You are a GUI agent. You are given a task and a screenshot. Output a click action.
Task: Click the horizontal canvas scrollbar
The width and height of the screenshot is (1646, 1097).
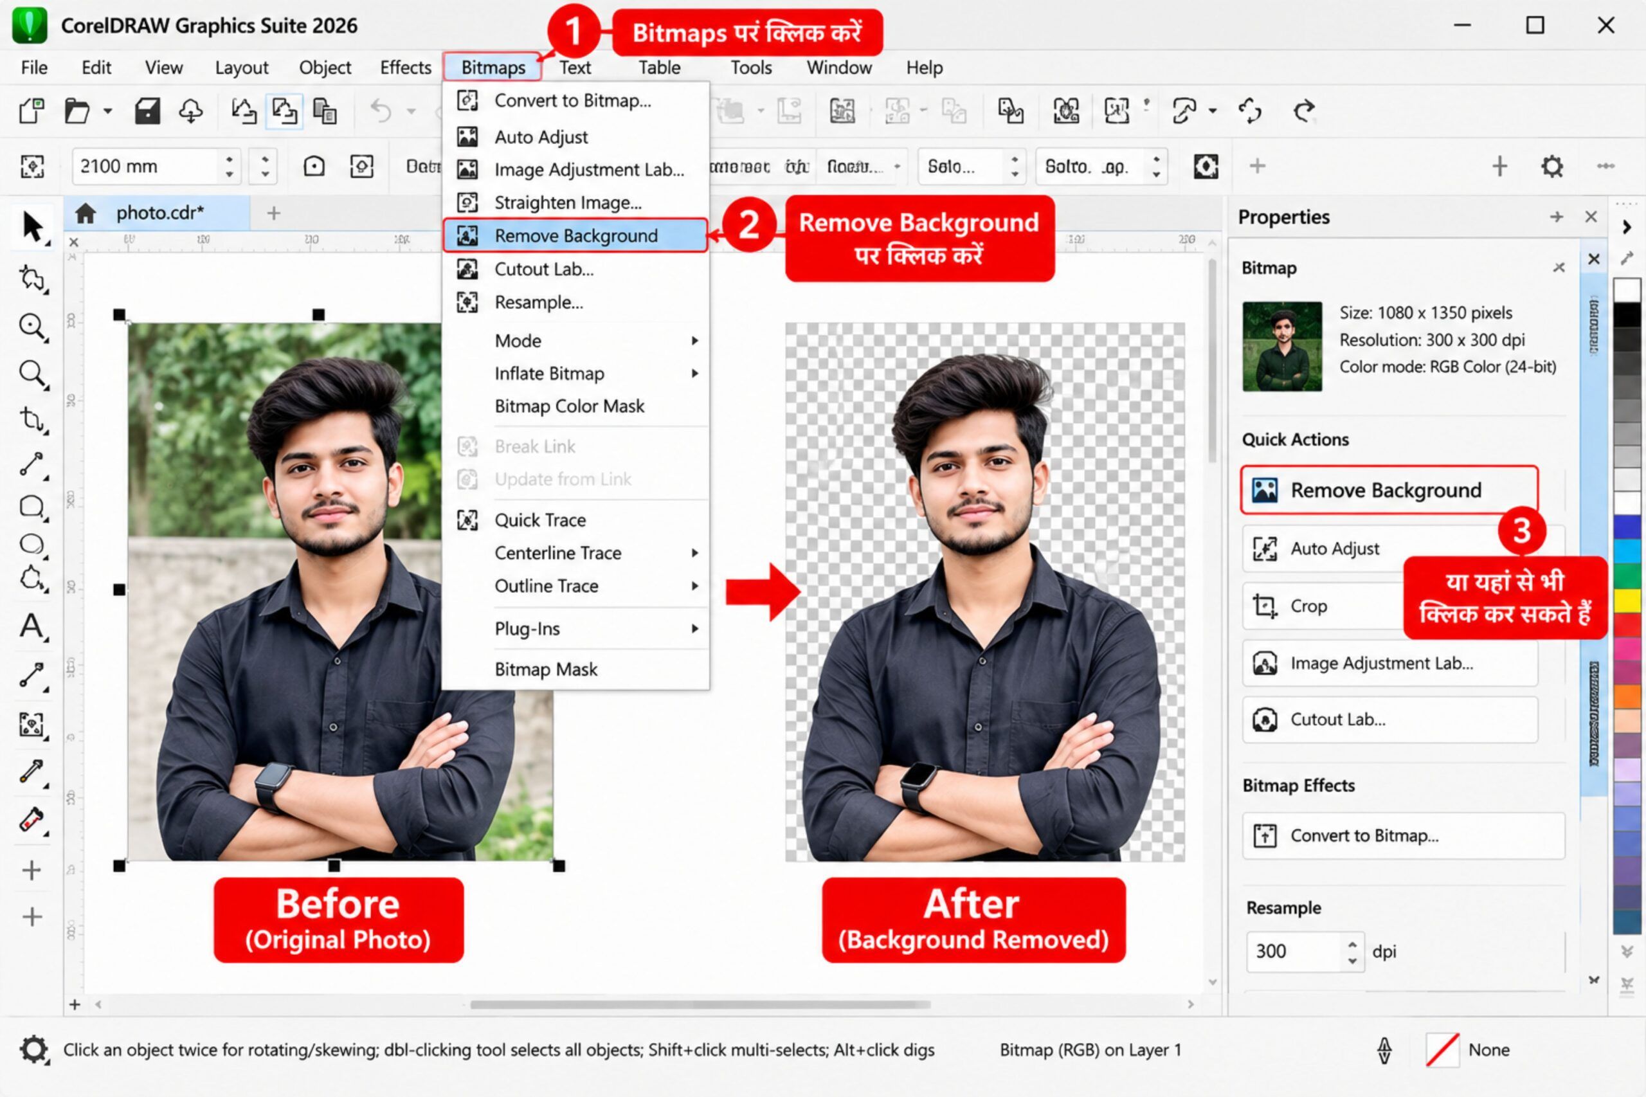pyautogui.click(x=700, y=1004)
